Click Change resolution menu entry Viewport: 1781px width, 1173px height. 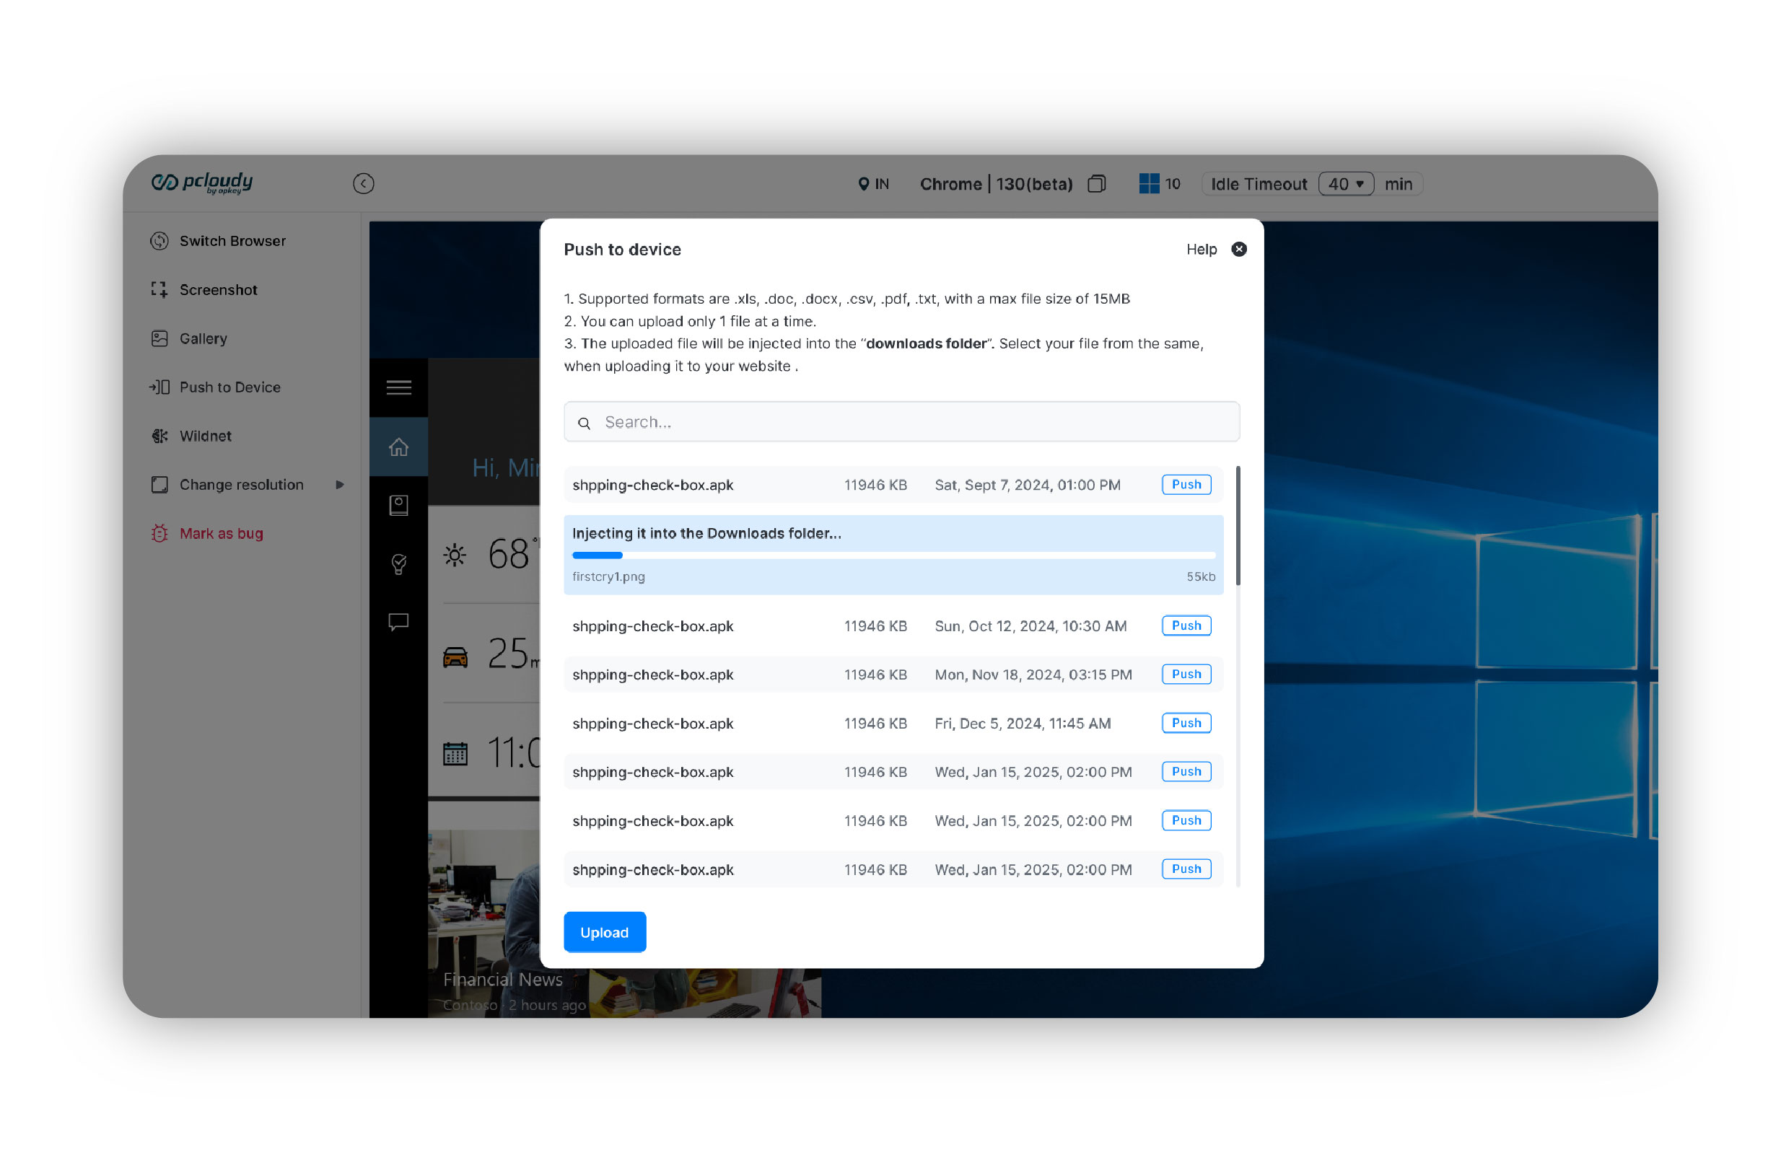241,485
